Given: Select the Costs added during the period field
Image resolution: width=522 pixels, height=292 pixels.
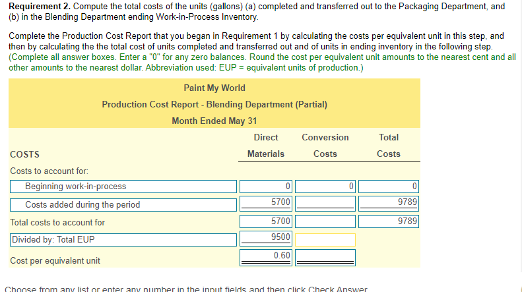Looking at the screenshot, I should coord(123,205).
